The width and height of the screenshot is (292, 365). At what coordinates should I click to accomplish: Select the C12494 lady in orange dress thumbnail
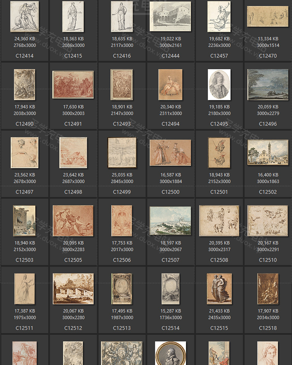tap(170, 85)
